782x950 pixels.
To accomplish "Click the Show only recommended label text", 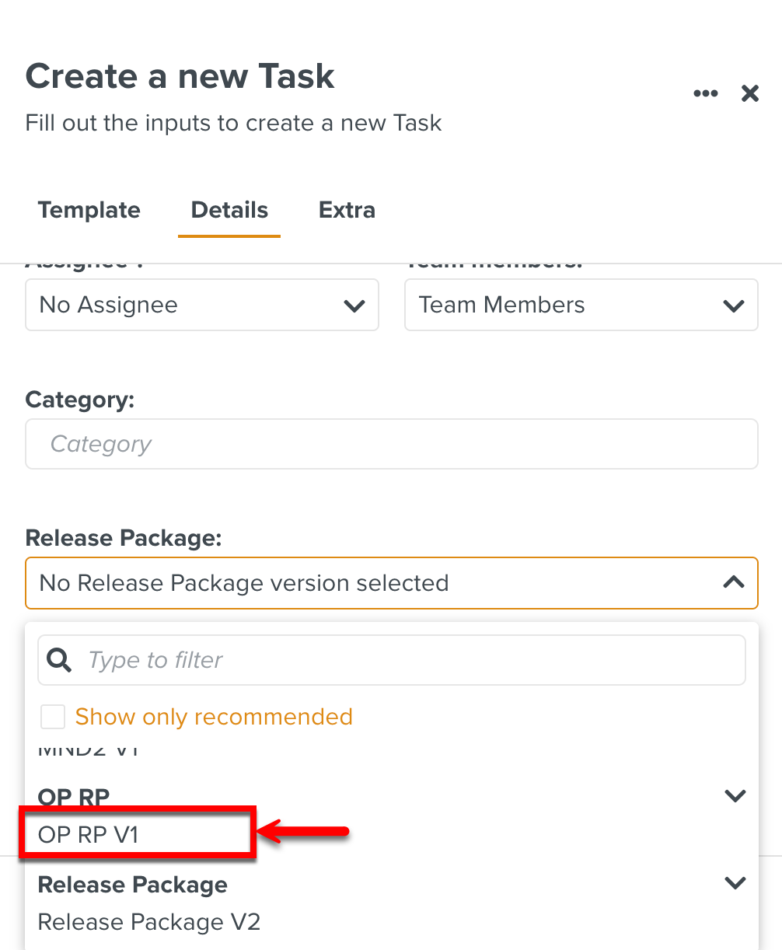I will [214, 716].
